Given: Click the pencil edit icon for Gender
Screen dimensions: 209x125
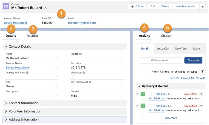Looking at the screenshot, I should 122,96.
